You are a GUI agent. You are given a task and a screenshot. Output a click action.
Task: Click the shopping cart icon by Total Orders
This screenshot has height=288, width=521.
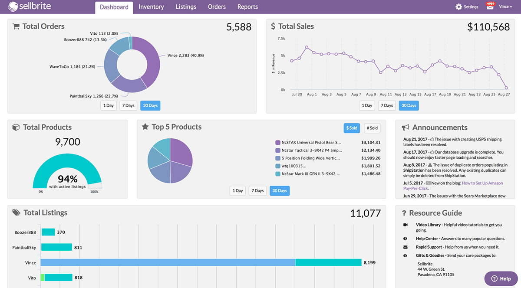coord(16,26)
